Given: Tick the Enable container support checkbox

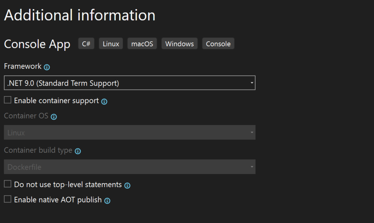Looking at the screenshot, I should (8, 100).
